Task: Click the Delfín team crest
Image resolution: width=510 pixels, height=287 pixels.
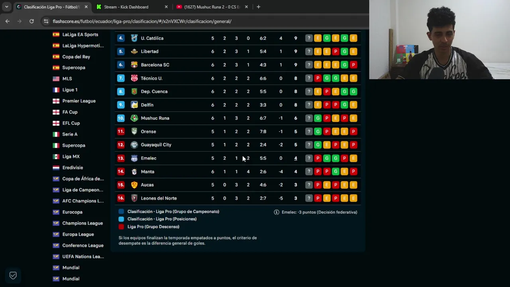Action: click(134, 105)
